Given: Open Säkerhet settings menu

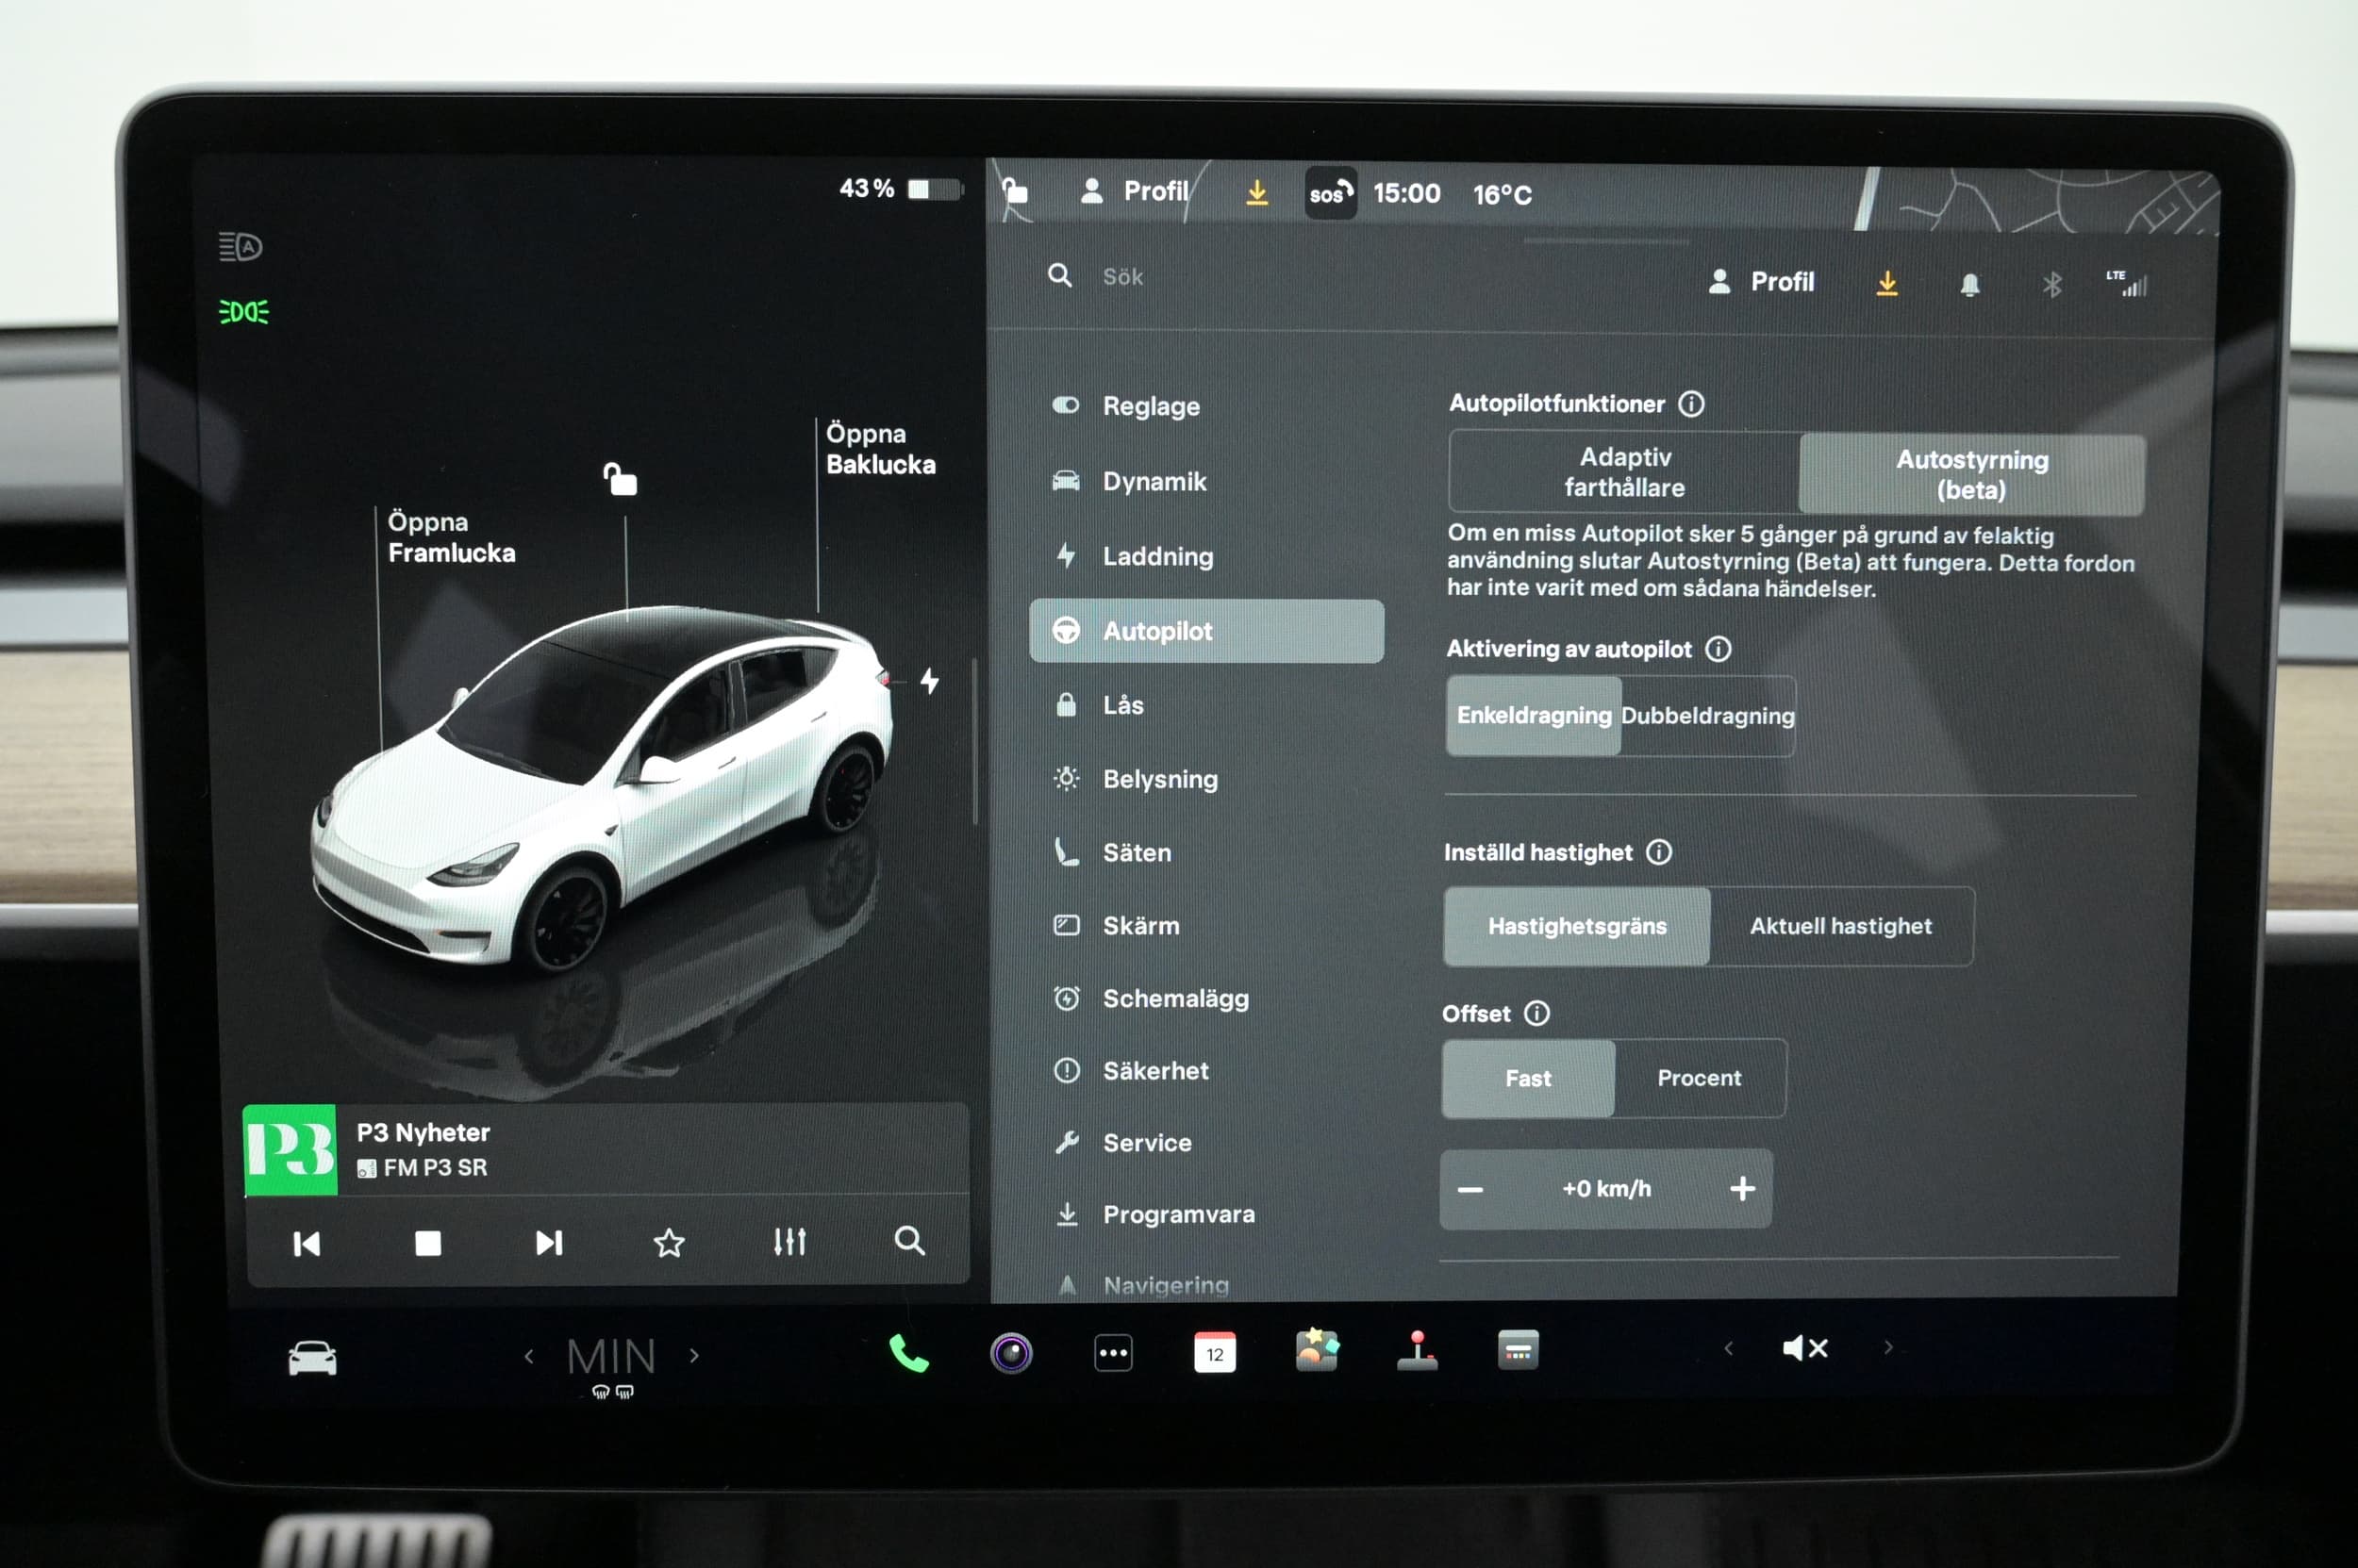Looking at the screenshot, I should pyautogui.click(x=1206, y=1070).
